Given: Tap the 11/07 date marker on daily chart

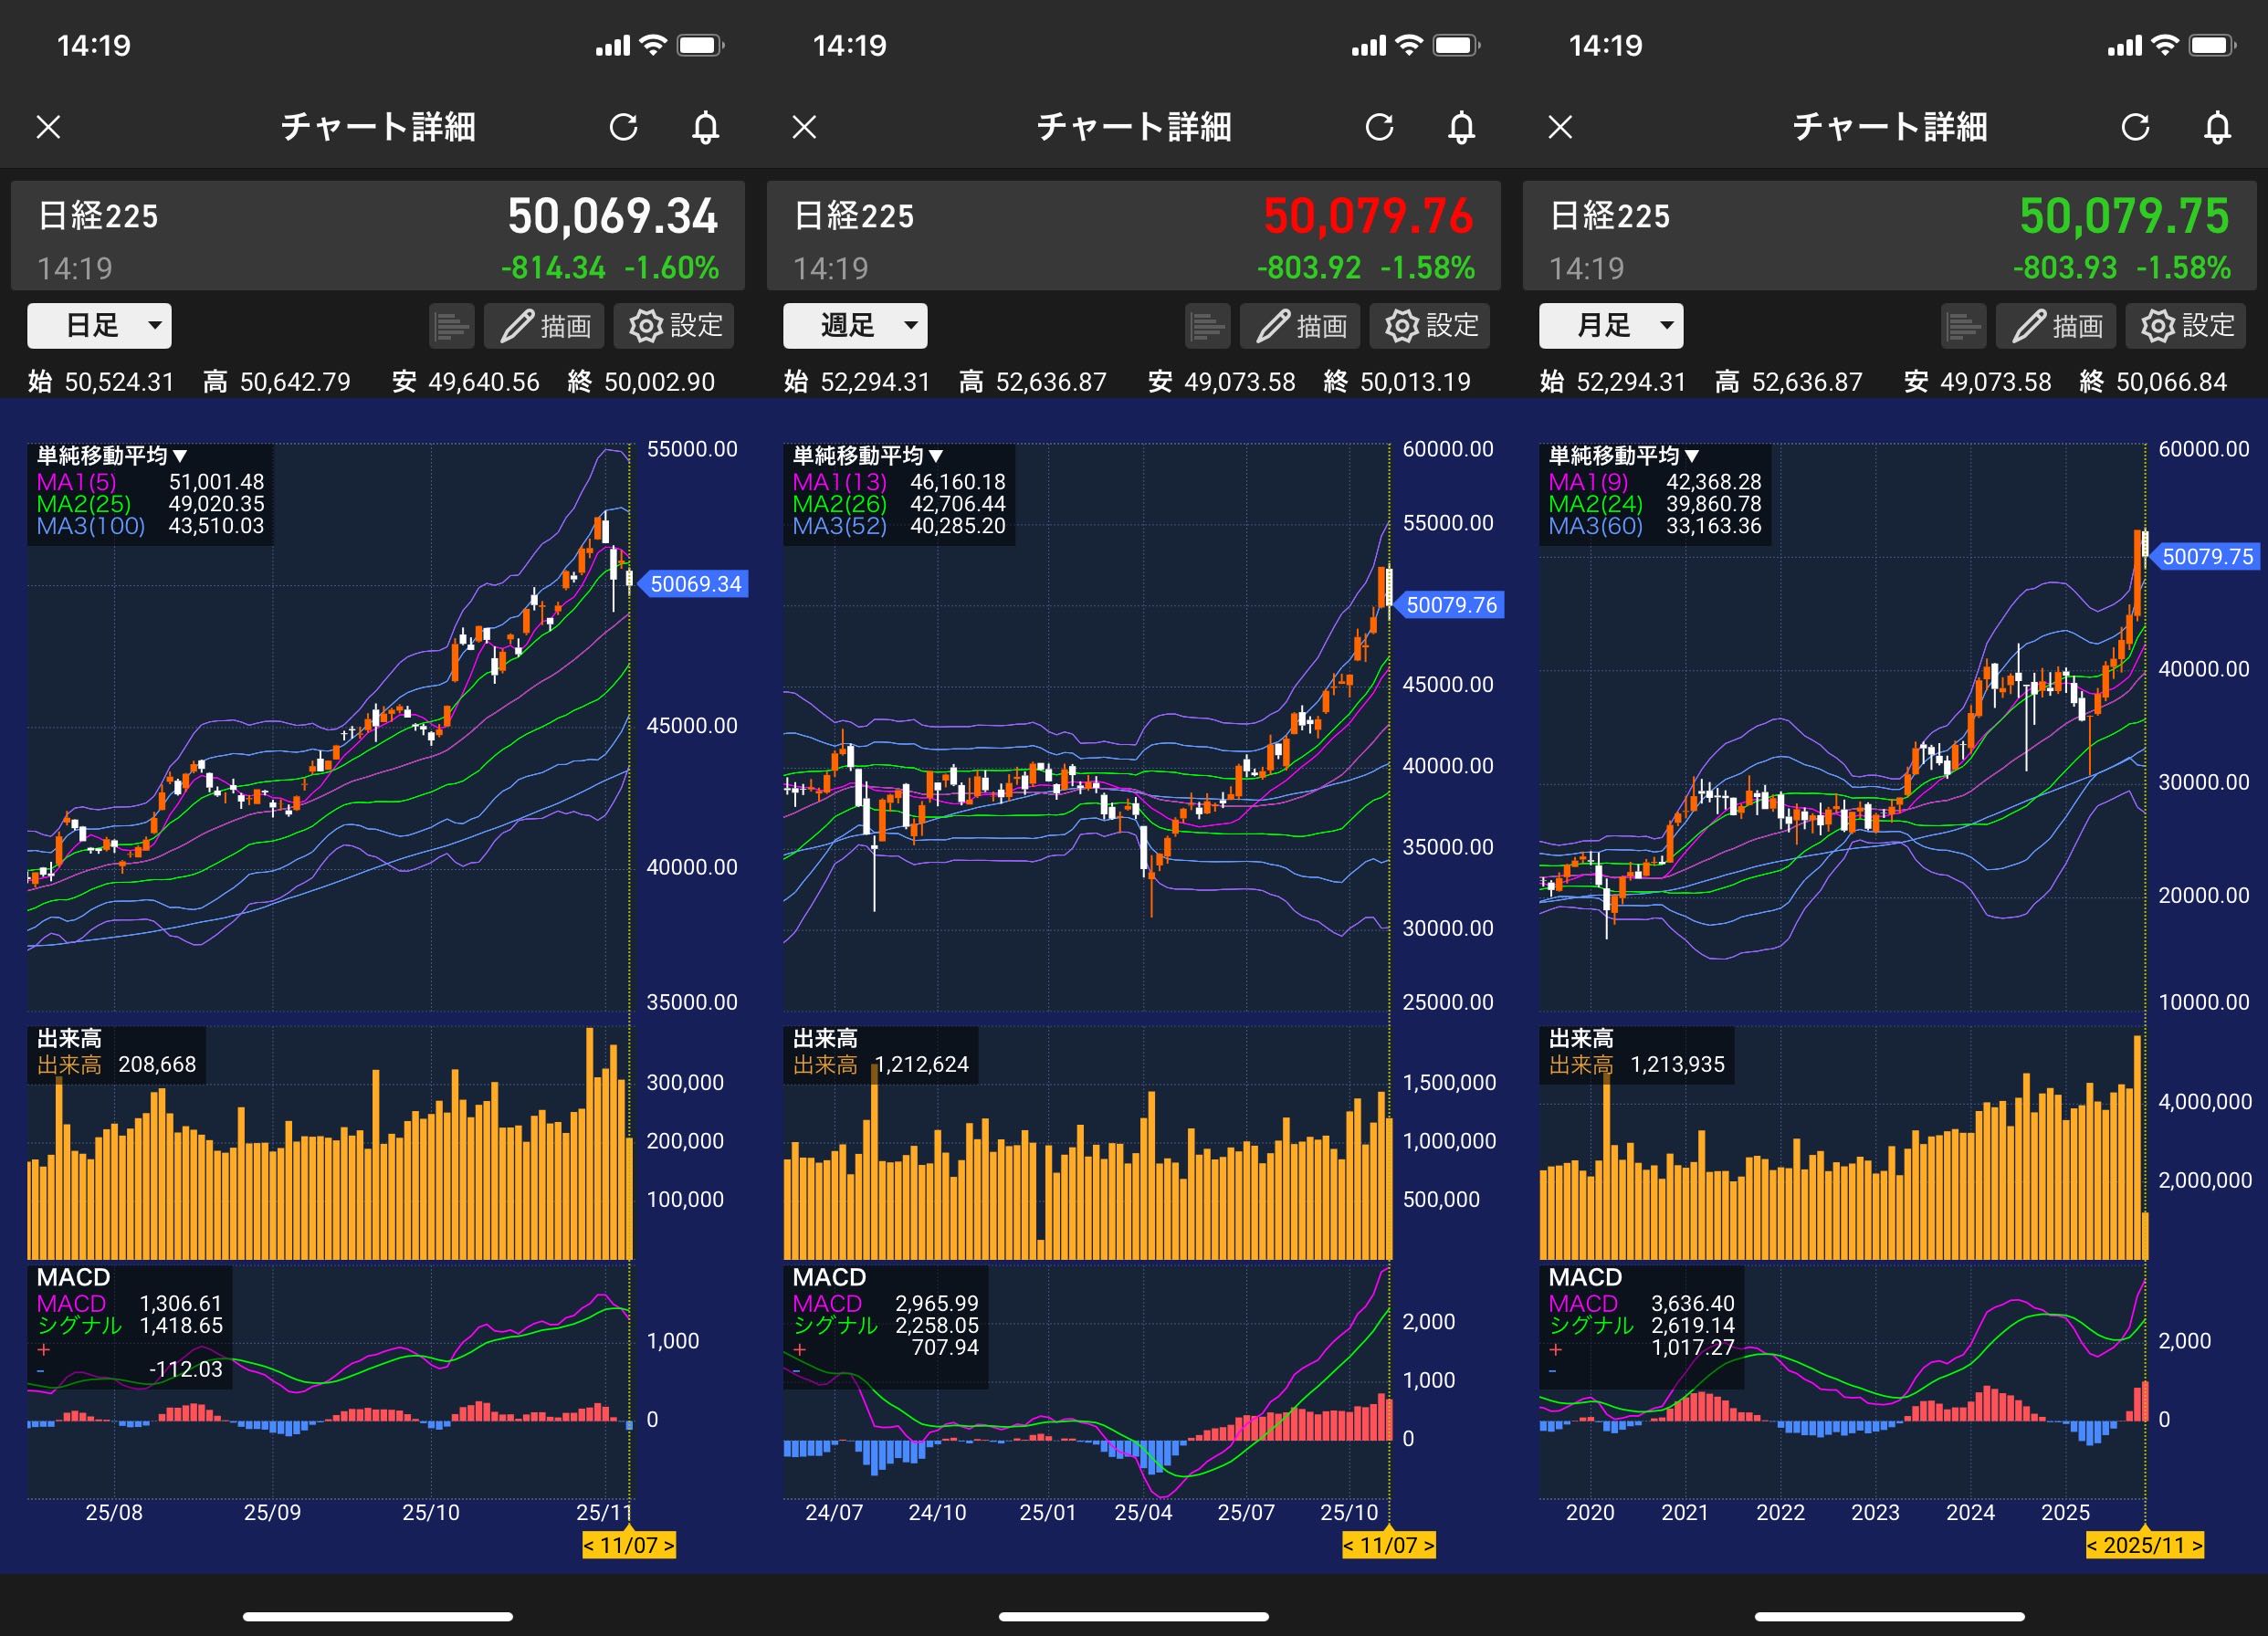Looking at the screenshot, I should click(x=629, y=1545).
